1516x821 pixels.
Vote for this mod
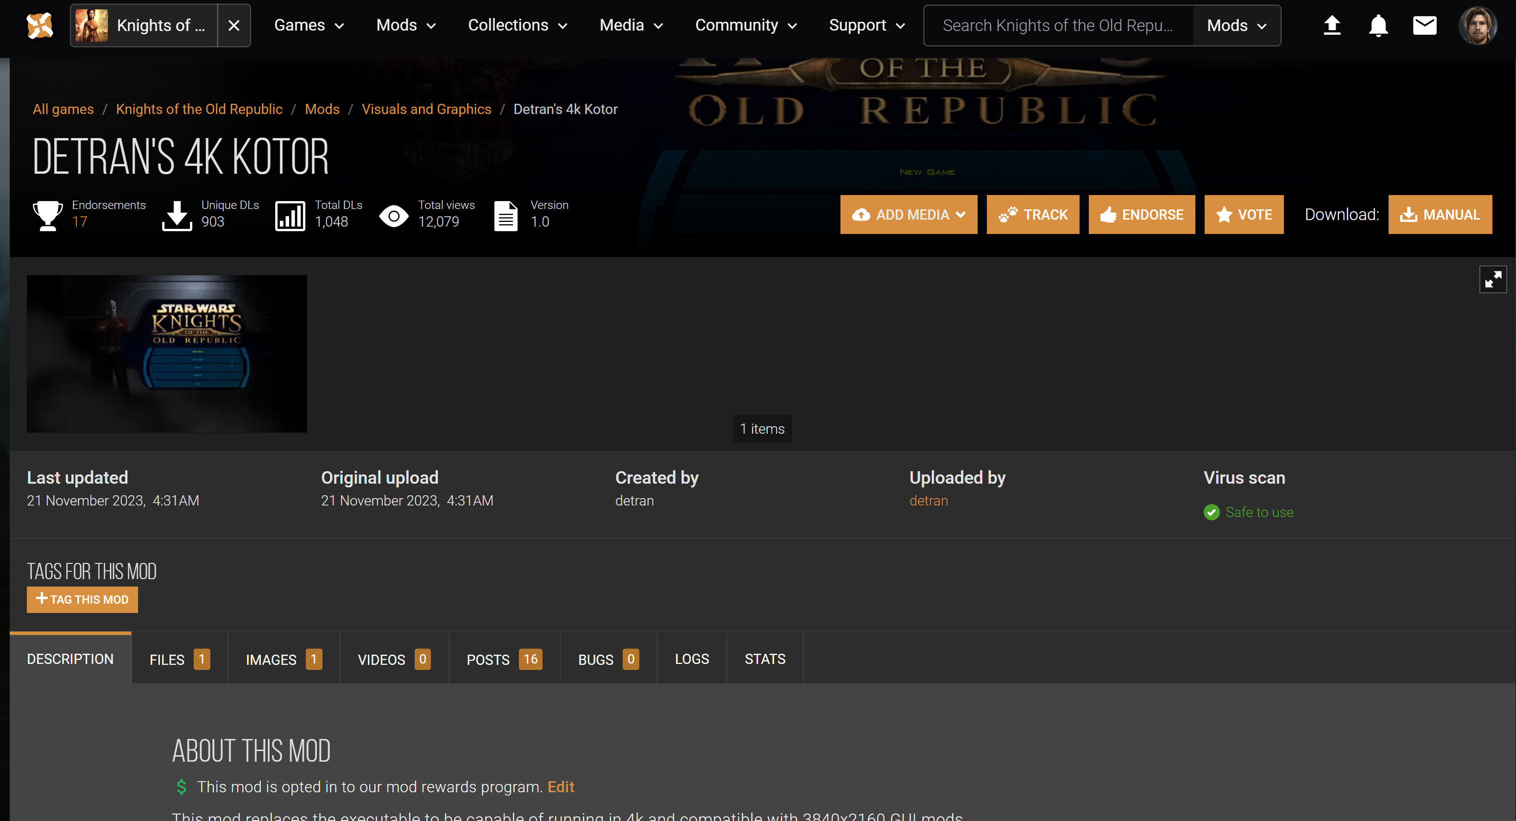click(1244, 214)
